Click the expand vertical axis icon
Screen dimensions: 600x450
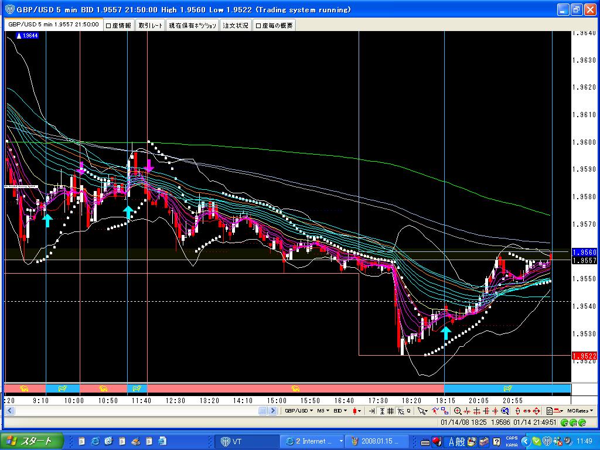point(486,411)
